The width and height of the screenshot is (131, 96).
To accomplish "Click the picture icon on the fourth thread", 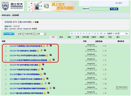I will pos(53,60).
